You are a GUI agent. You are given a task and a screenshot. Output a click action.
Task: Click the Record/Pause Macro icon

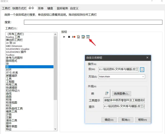(x=74, y=37)
